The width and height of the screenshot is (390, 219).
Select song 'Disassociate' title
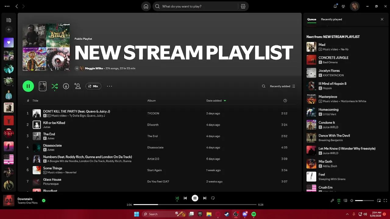[x=52, y=145]
